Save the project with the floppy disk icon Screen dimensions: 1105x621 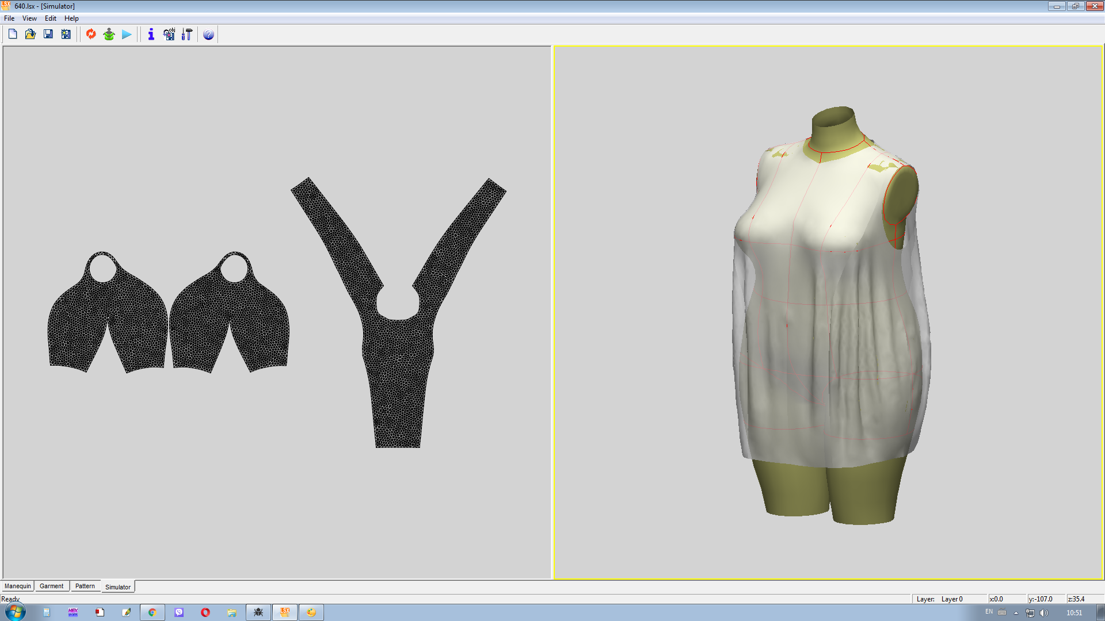[48, 34]
